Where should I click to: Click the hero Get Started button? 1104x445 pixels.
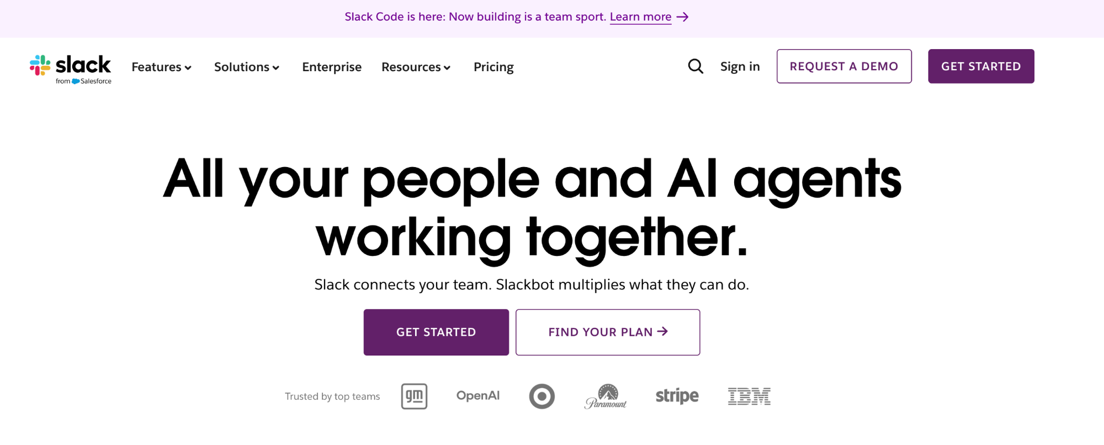(x=436, y=332)
